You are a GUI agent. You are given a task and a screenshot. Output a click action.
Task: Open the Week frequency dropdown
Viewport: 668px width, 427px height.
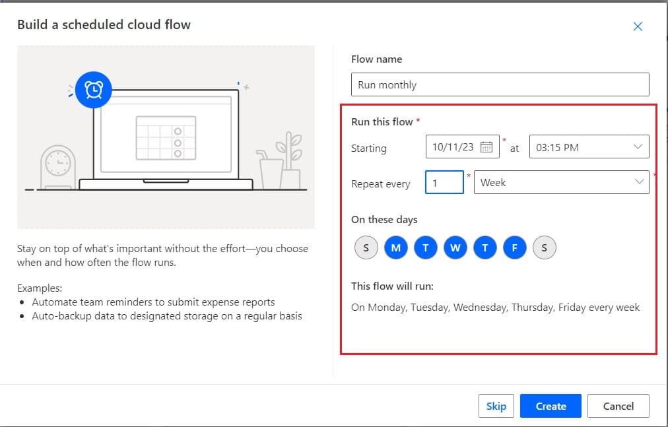[x=562, y=182]
